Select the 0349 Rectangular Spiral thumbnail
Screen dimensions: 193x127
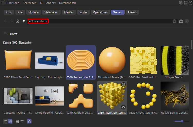click(x=81, y=60)
